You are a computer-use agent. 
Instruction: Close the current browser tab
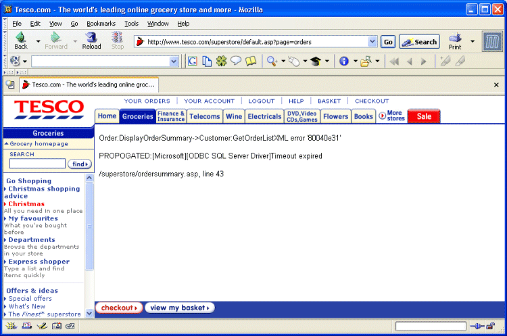point(496,85)
